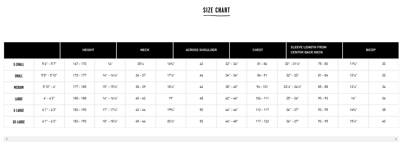Select the X-SMALL row label
404x145 pixels.
19,65
